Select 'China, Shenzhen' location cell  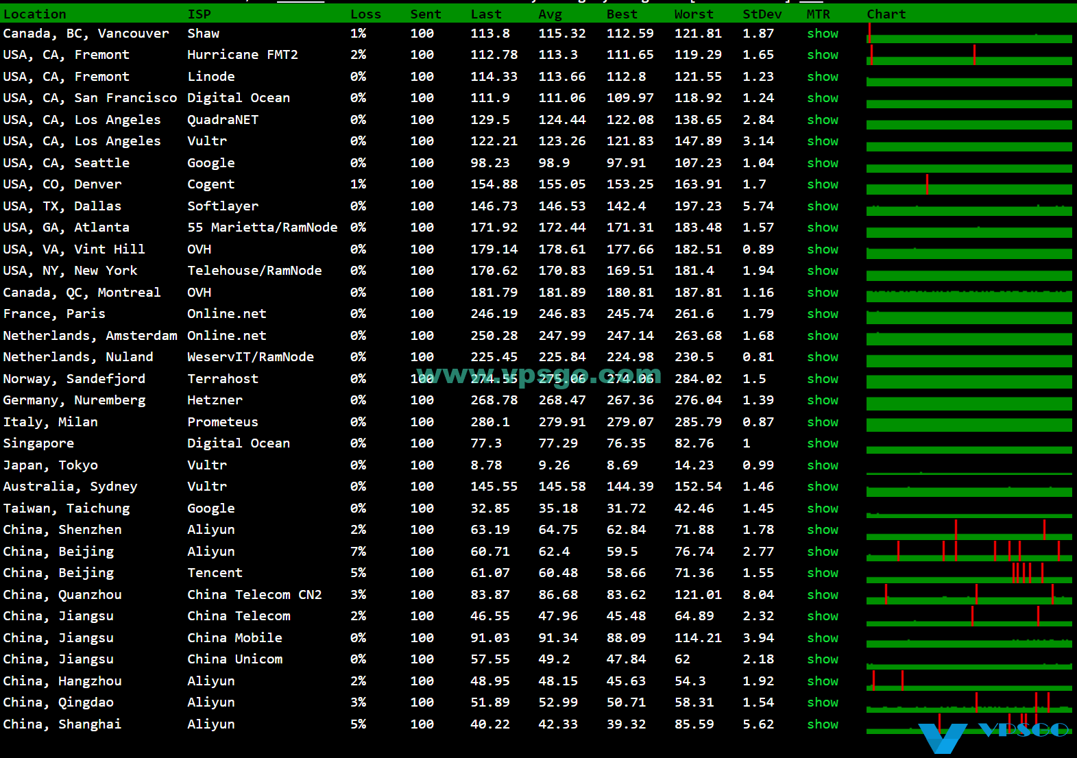(62, 530)
